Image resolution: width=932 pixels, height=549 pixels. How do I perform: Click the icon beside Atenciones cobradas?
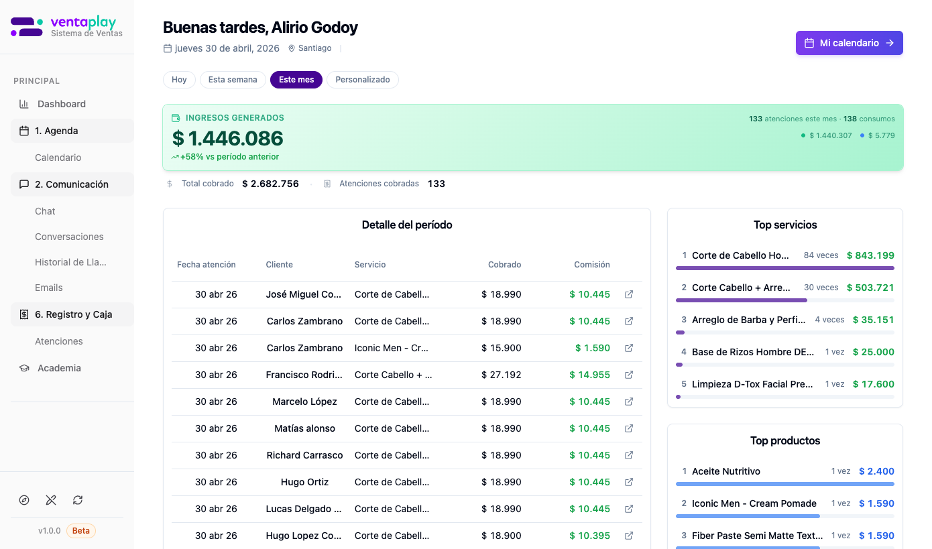[x=327, y=184]
